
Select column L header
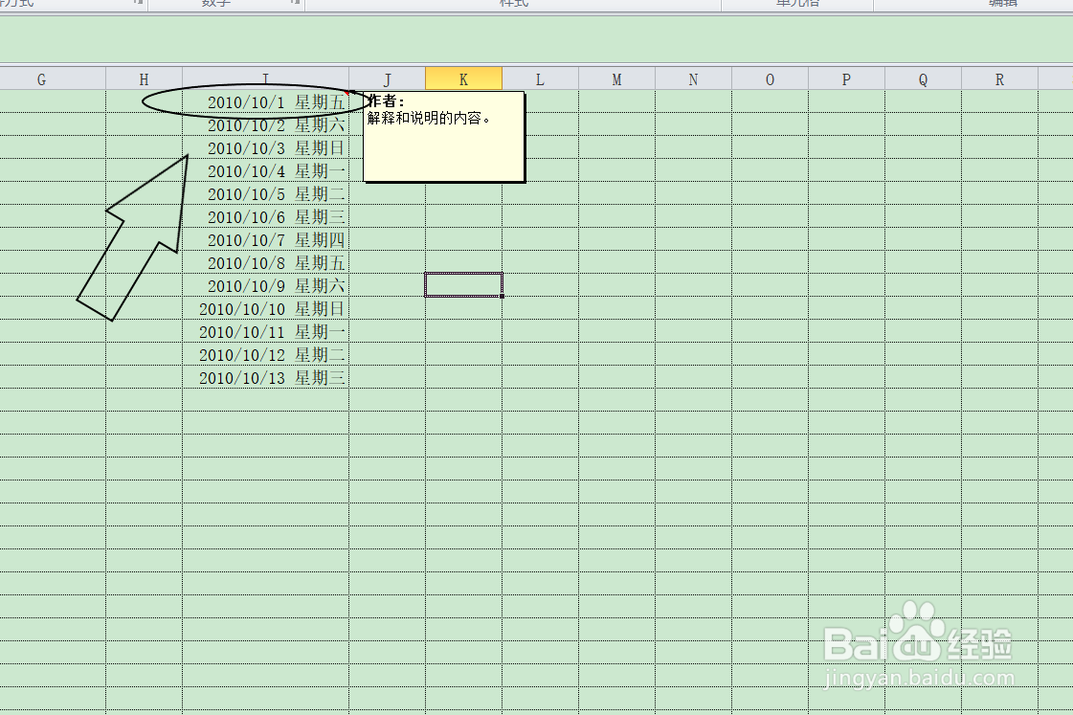pyautogui.click(x=540, y=79)
